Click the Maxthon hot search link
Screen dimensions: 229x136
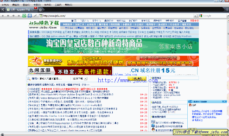(x=186, y=36)
